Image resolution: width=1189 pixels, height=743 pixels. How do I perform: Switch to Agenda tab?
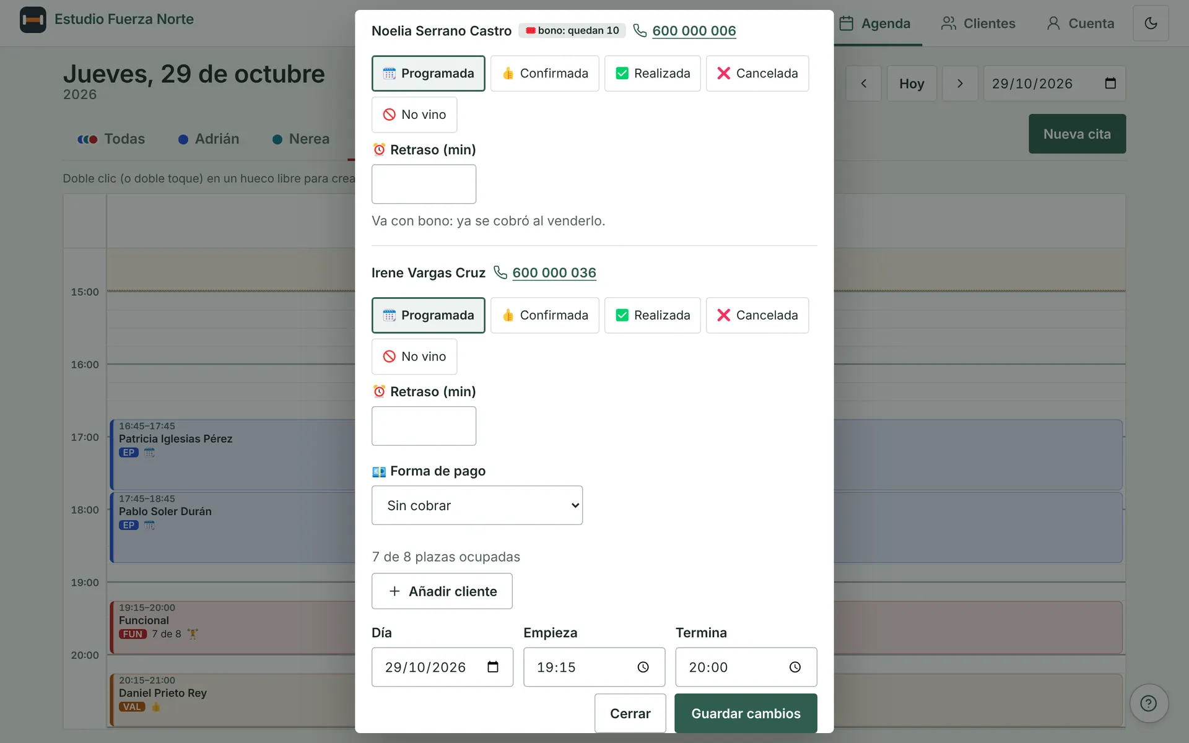(x=874, y=24)
